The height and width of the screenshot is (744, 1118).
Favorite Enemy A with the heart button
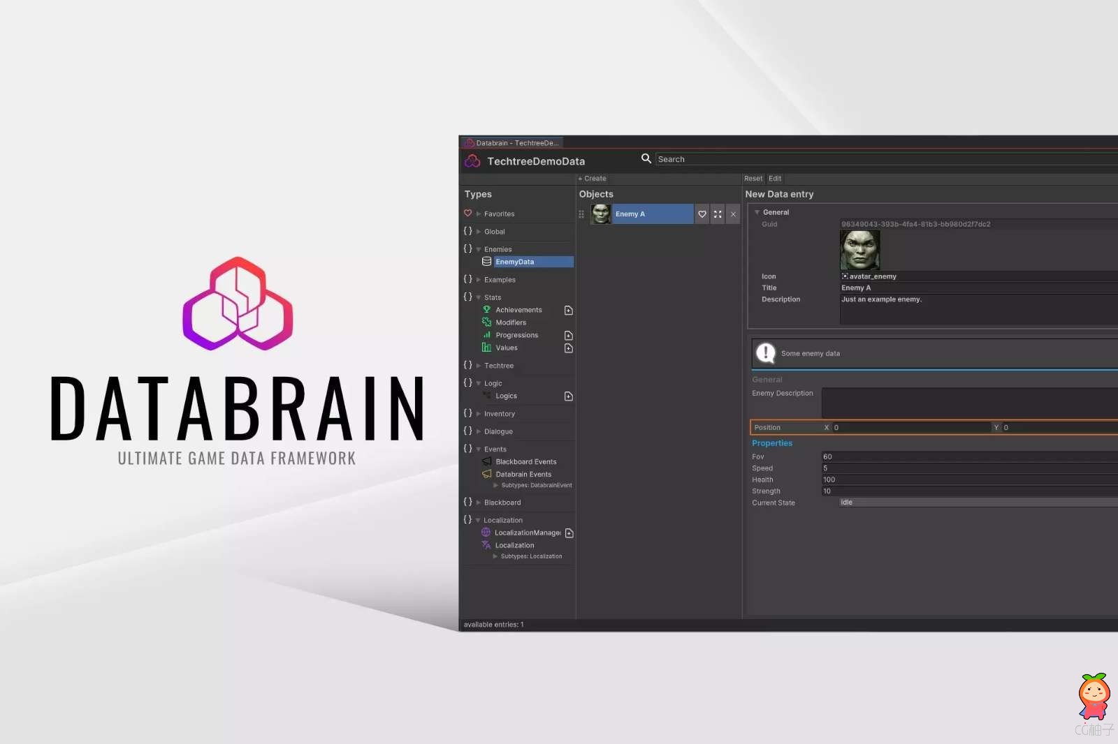click(702, 214)
